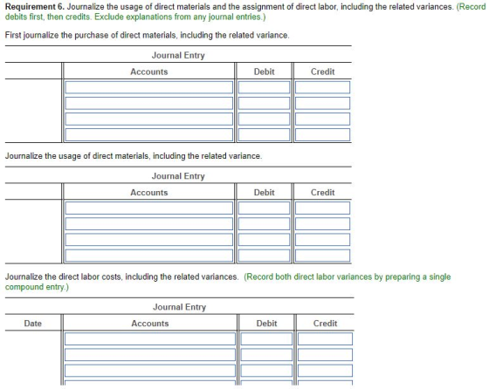Select second Credit field in materials usage entry

pos(322,224)
